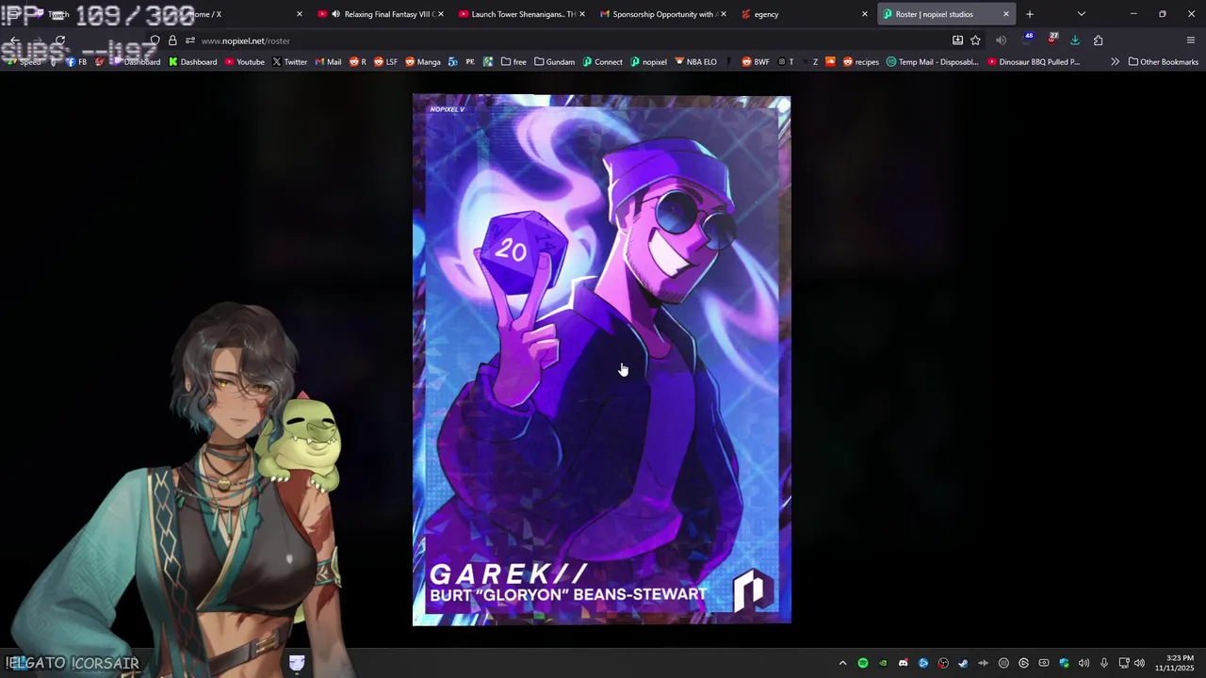This screenshot has height=678, width=1206.
Task: Open the browser downloads panel
Action: 1075,40
